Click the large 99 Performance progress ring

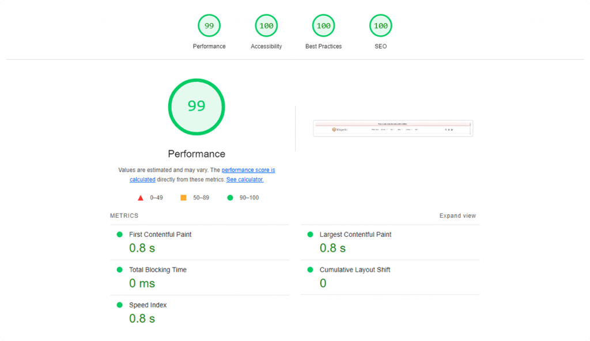(196, 107)
